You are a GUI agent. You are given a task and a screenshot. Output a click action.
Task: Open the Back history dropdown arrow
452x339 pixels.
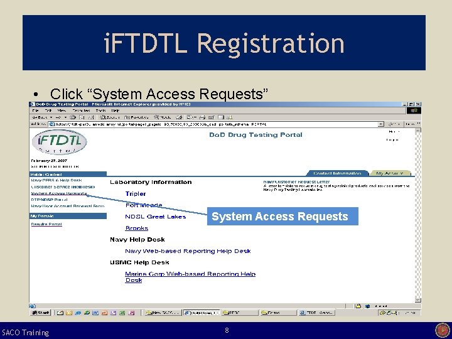pos(51,117)
